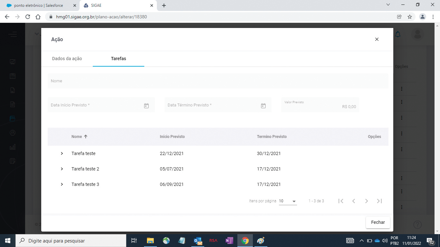Expand the Tarefa teste row
The image size is (440, 247).
(62, 153)
